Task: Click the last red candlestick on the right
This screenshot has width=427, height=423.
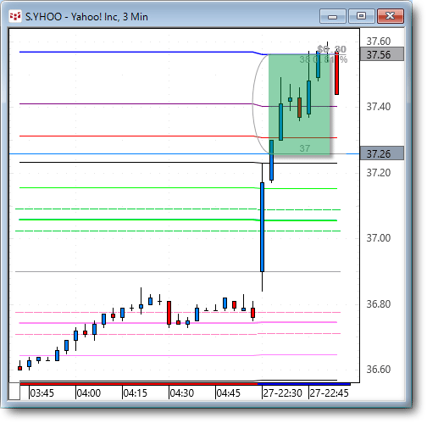Action: 336,74
